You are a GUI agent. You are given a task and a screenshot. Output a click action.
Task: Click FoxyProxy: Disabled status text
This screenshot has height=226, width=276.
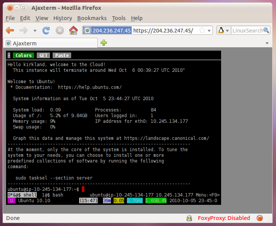[x=224, y=218]
